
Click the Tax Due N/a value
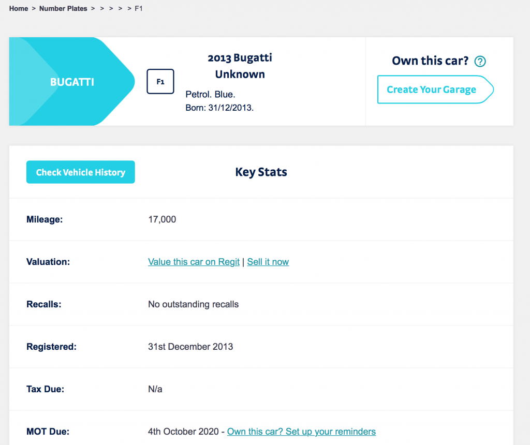point(155,389)
